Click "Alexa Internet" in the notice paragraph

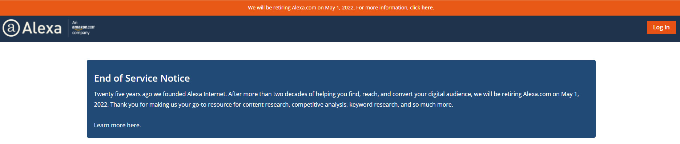tap(206, 94)
